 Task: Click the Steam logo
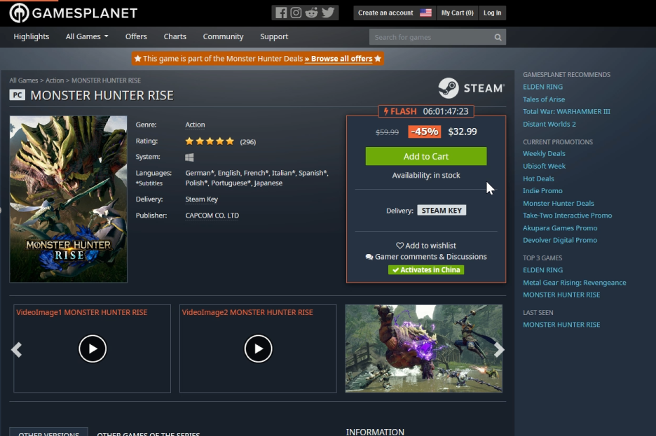tap(471, 88)
